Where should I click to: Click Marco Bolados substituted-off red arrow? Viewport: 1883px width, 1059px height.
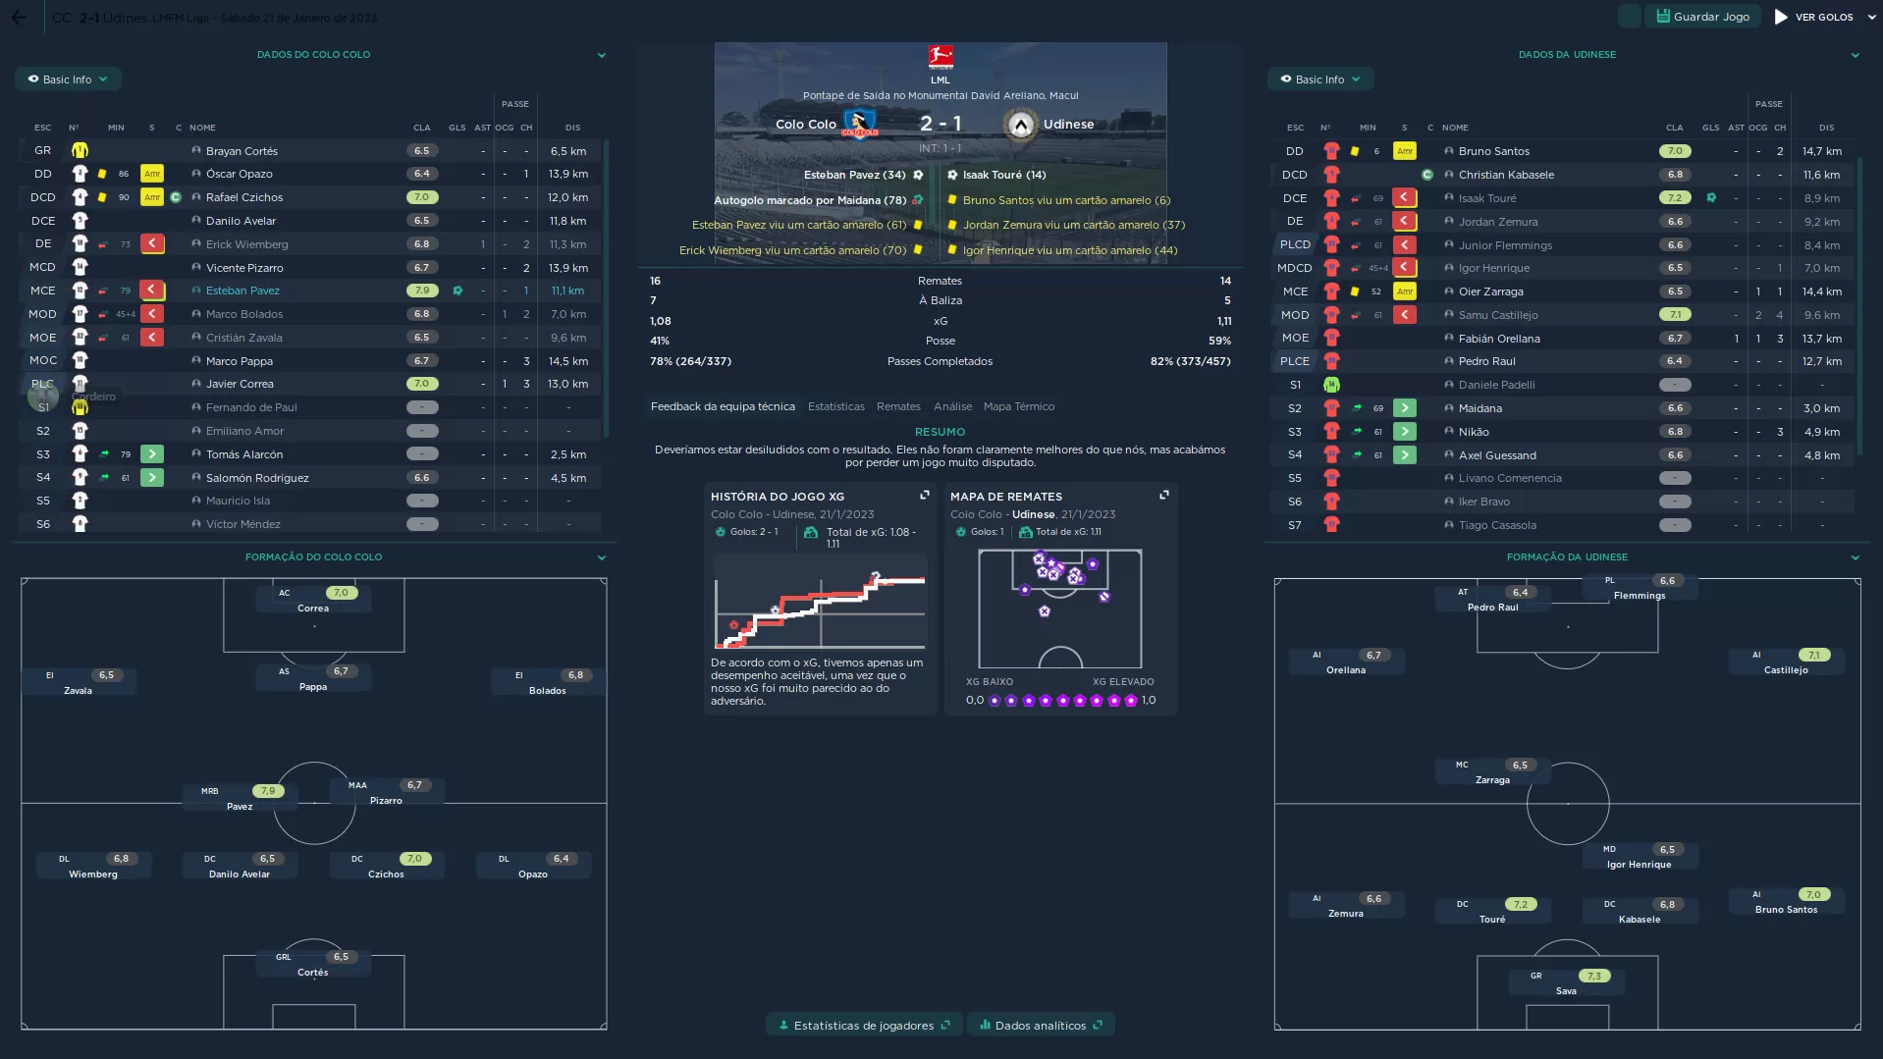coord(152,314)
